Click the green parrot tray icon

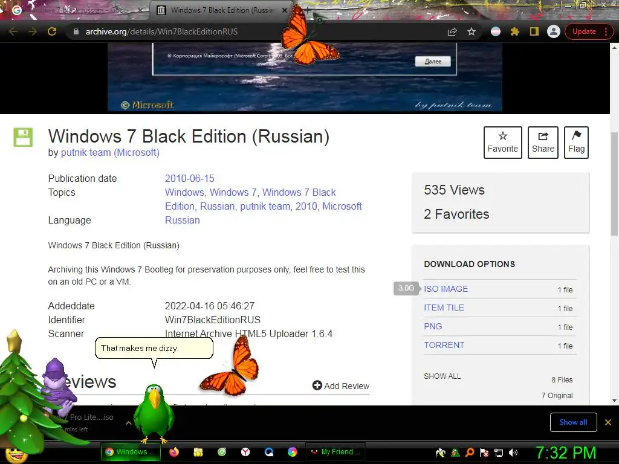pyautogui.click(x=455, y=453)
